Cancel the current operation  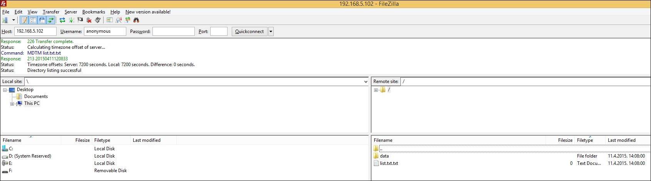[80, 20]
